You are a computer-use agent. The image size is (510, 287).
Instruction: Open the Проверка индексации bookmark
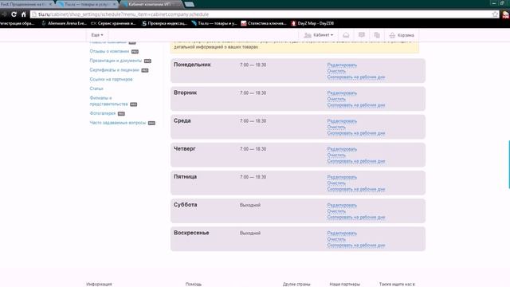click(165, 23)
